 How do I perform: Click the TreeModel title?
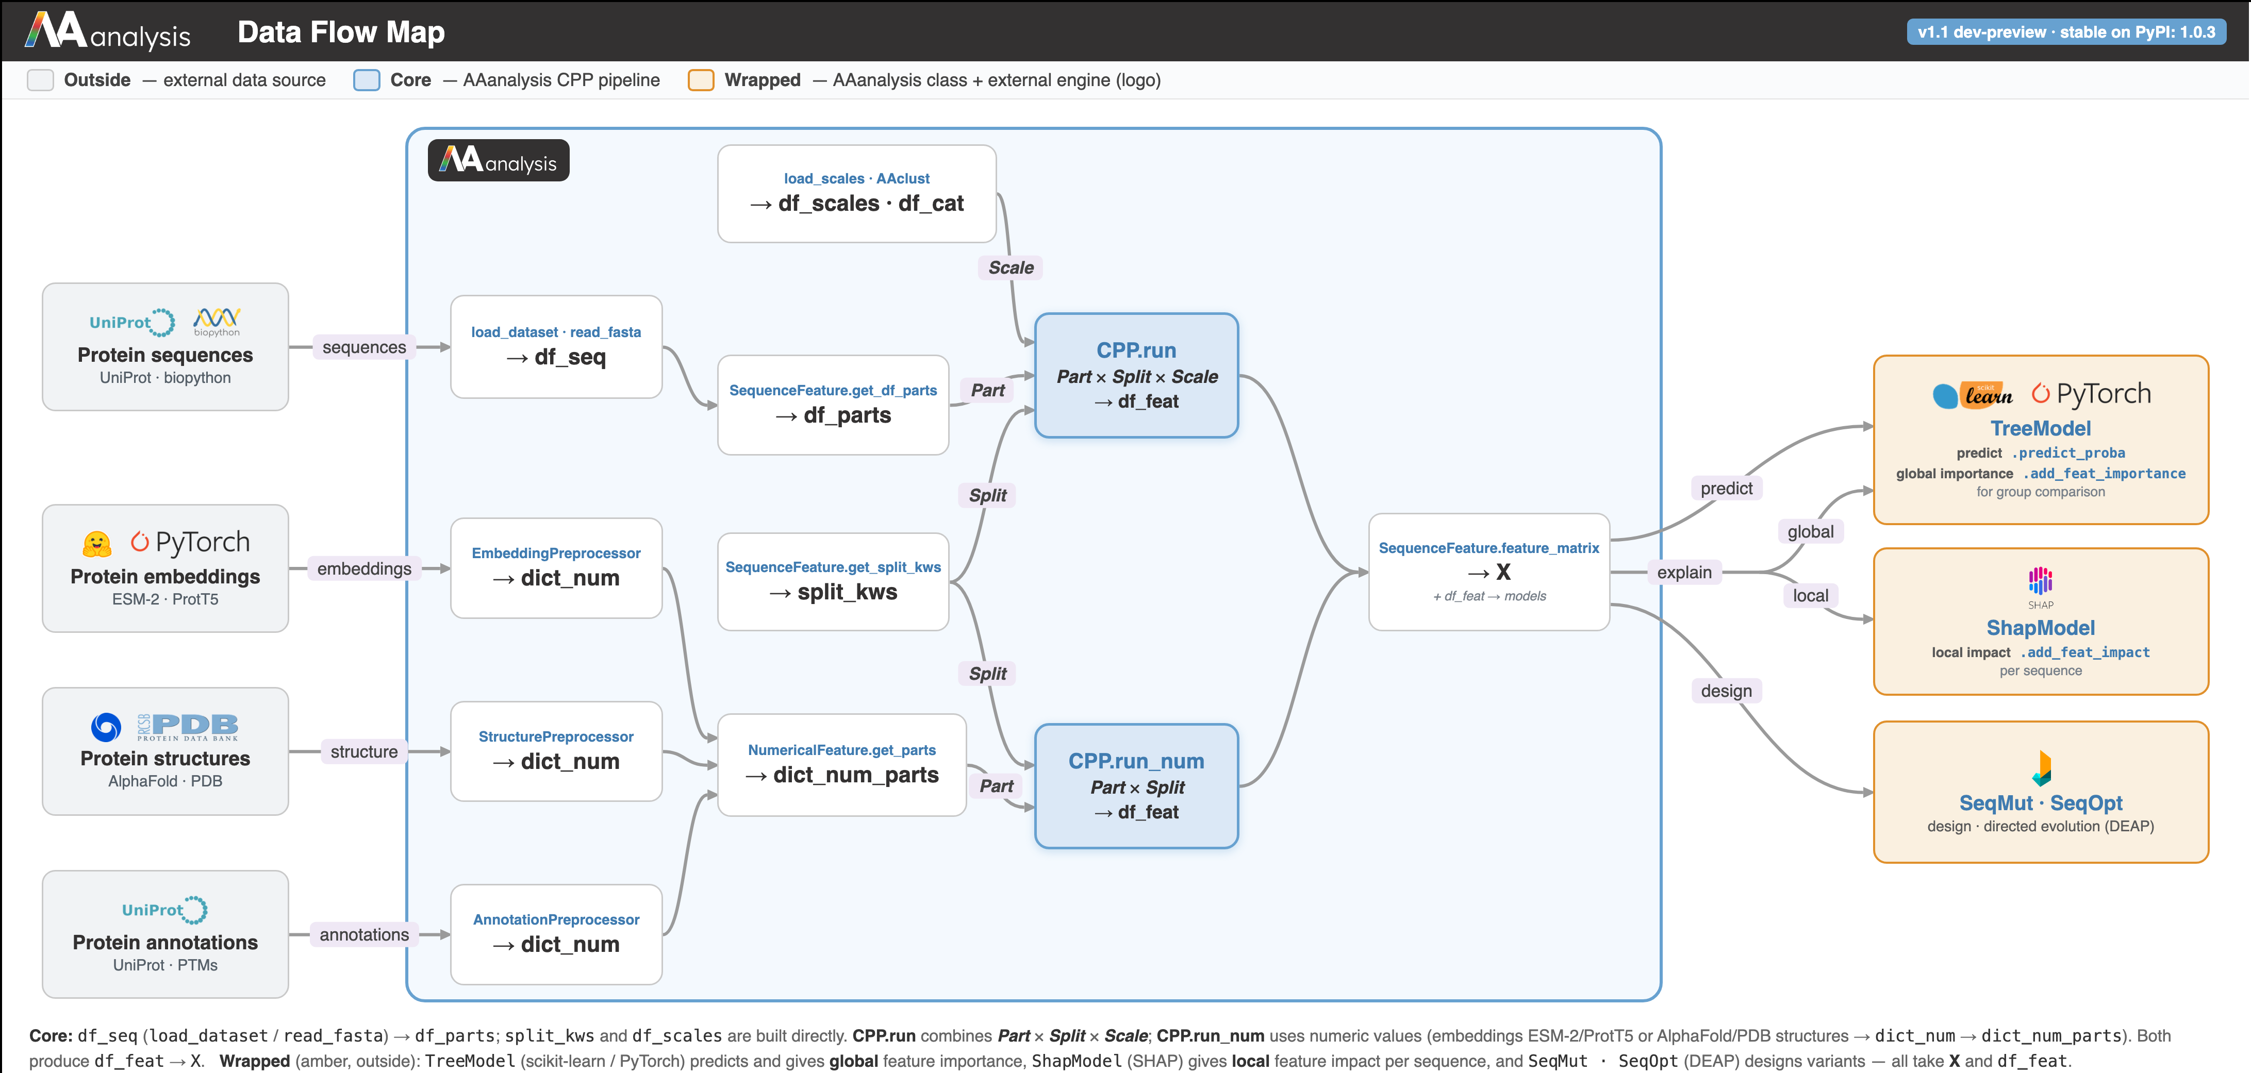[2041, 428]
